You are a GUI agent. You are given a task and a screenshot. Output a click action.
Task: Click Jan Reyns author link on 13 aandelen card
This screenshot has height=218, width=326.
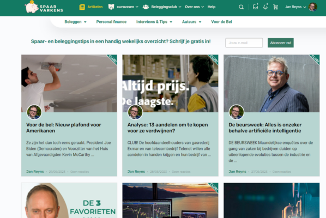(x=136, y=172)
